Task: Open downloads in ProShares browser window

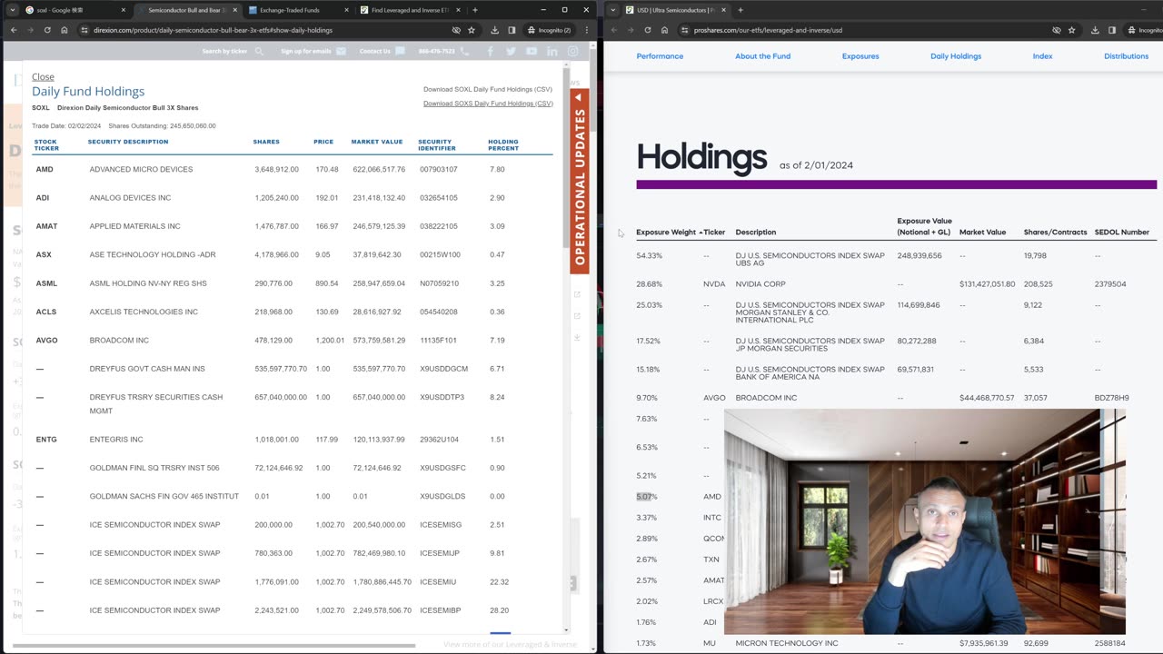Action: coord(1094,30)
